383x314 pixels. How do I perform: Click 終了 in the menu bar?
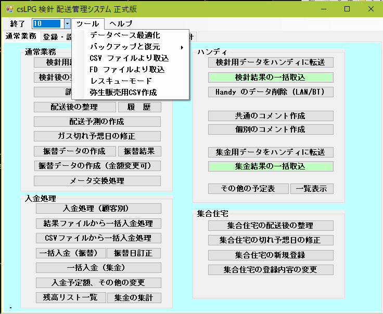pyautogui.click(x=18, y=23)
